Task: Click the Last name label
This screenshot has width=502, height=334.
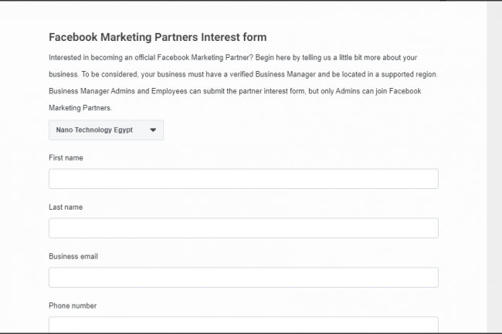Action: 66,207
